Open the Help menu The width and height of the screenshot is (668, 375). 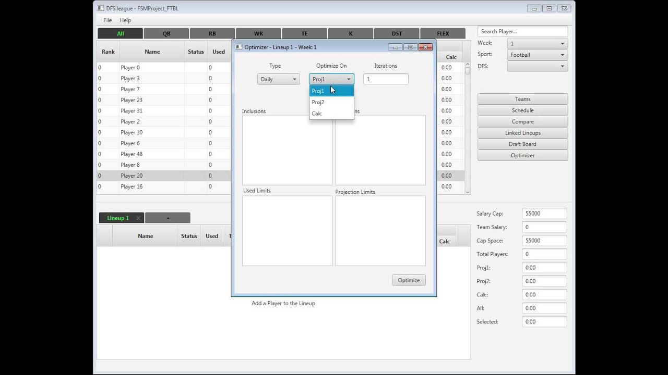click(x=125, y=20)
